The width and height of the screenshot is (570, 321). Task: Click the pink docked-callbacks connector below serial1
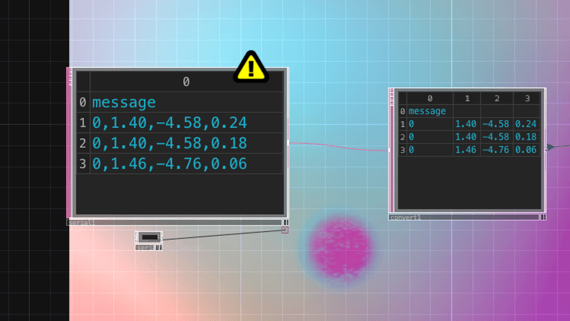pyautogui.click(x=285, y=230)
